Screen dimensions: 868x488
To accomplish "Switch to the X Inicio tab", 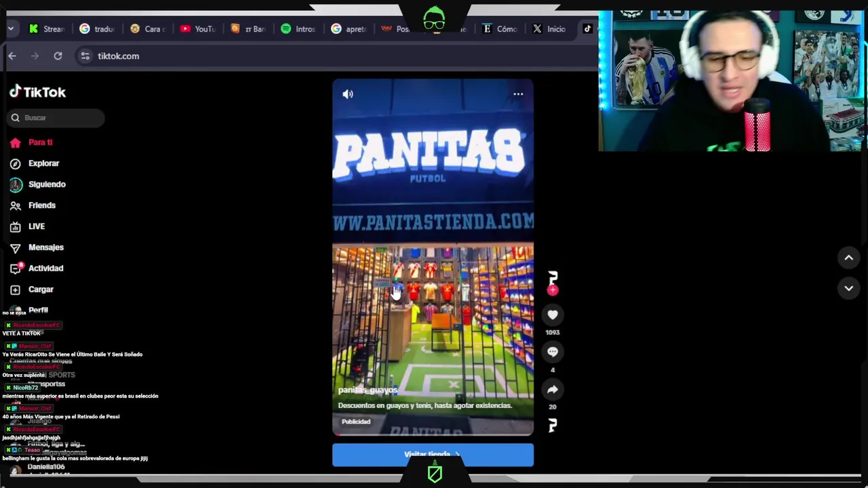I will point(550,29).
